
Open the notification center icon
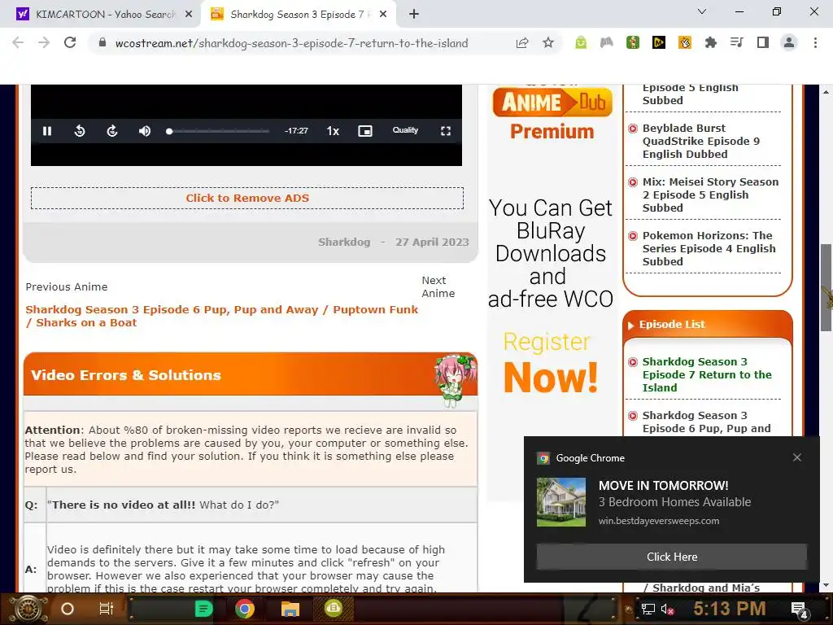point(799,610)
